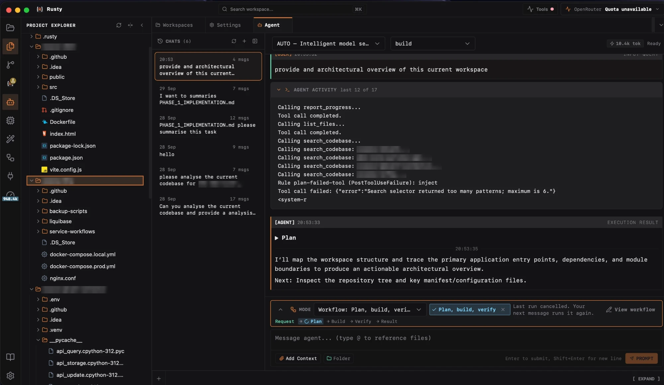The image size is (664, 385).
Task: Open the workflow nodes icon in the sidebar
Action: pyautogui.click(x=10, y=158)
